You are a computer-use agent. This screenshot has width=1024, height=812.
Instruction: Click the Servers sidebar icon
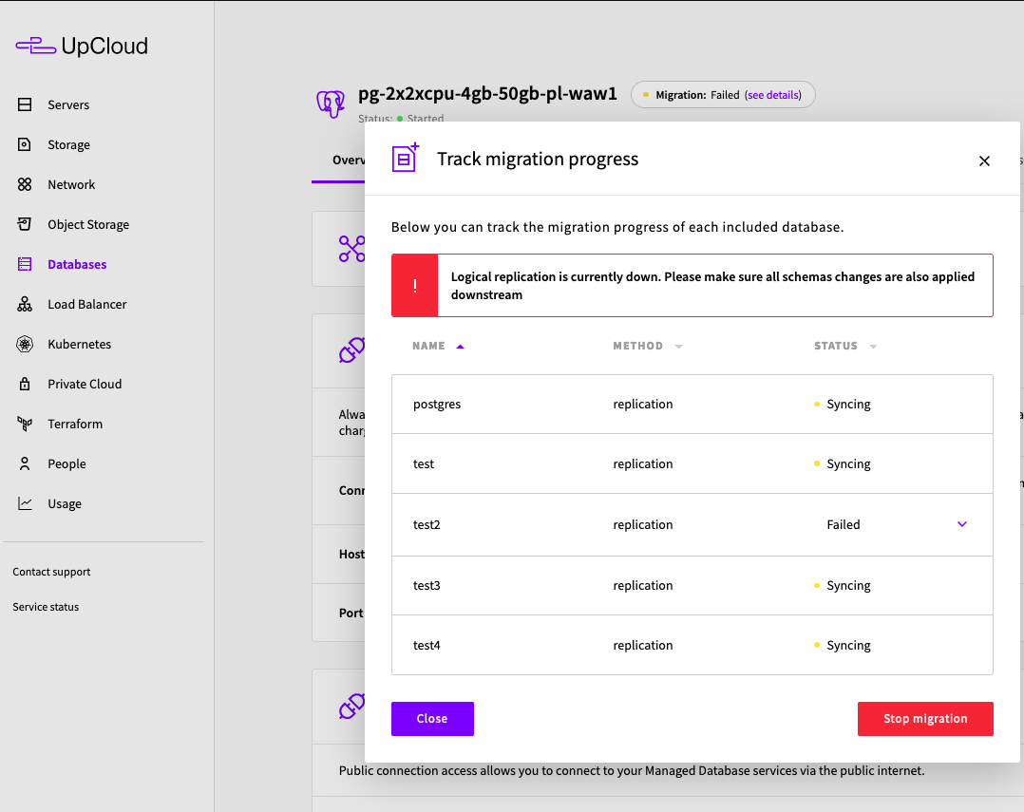pos(25,104)
